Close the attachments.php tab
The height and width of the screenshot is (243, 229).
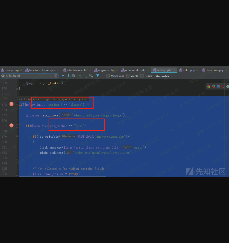[x=90, y=70]
